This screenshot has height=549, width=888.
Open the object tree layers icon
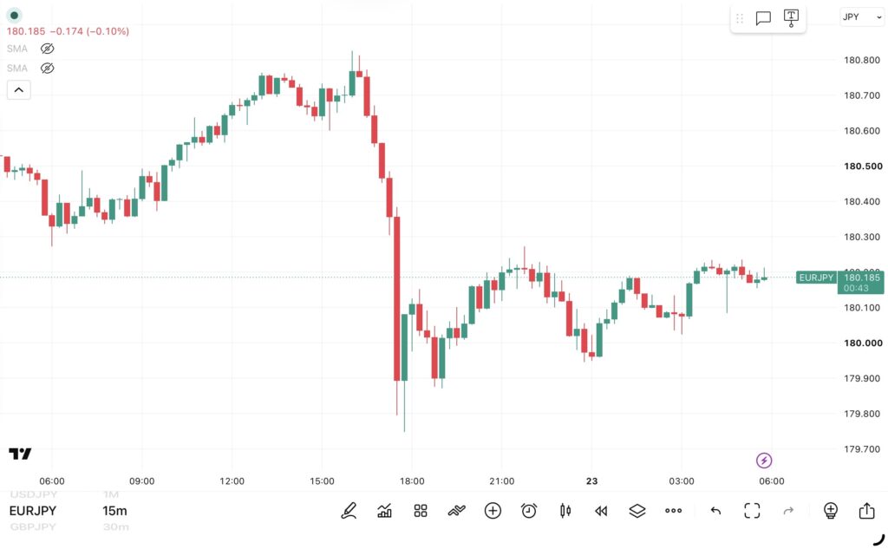click(637, 511)
